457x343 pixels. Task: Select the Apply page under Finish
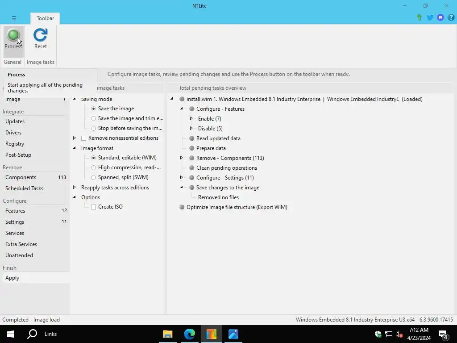tap(35, 278)
